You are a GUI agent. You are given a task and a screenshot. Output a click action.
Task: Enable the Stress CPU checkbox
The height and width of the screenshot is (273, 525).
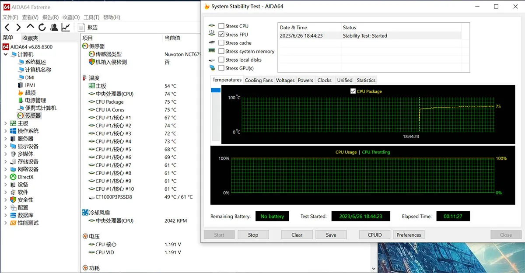tap(221, 26)
